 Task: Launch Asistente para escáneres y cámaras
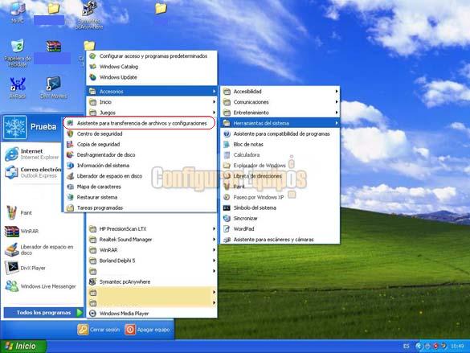(280, 240)
